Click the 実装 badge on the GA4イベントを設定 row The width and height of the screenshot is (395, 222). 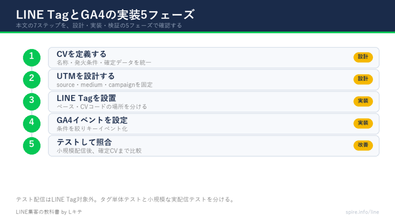point(363,123)
